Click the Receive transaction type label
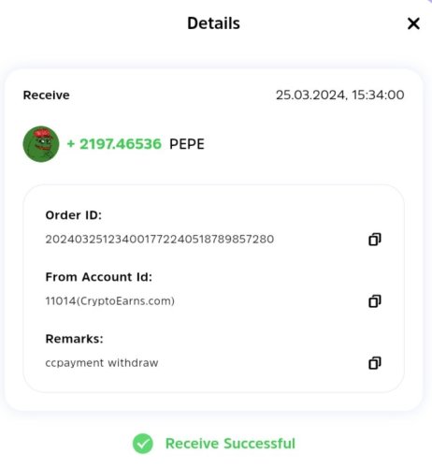The width and height of the screenshot is (432, 468). 46,95
